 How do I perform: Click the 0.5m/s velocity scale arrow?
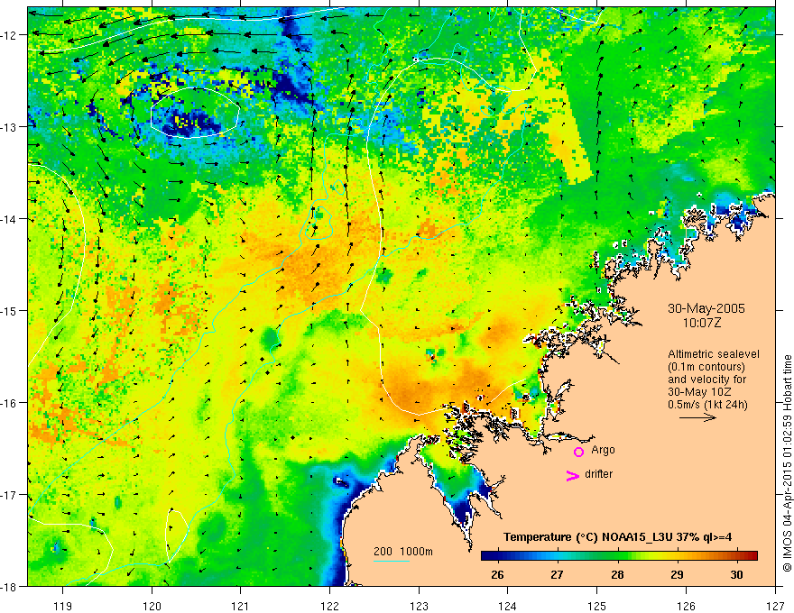point(697,417)
